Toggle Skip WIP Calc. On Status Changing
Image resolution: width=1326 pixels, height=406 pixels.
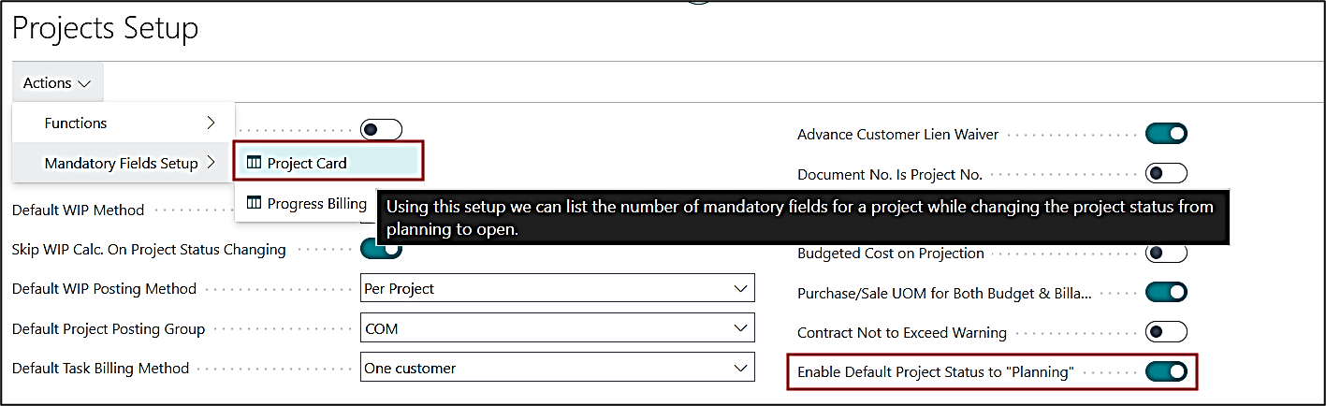382,250
